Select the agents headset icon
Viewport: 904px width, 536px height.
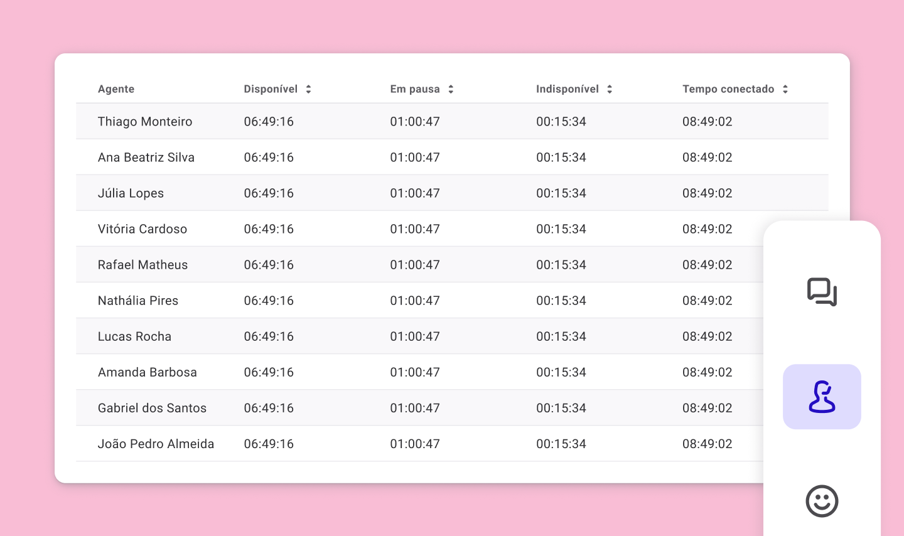[822, 397]
